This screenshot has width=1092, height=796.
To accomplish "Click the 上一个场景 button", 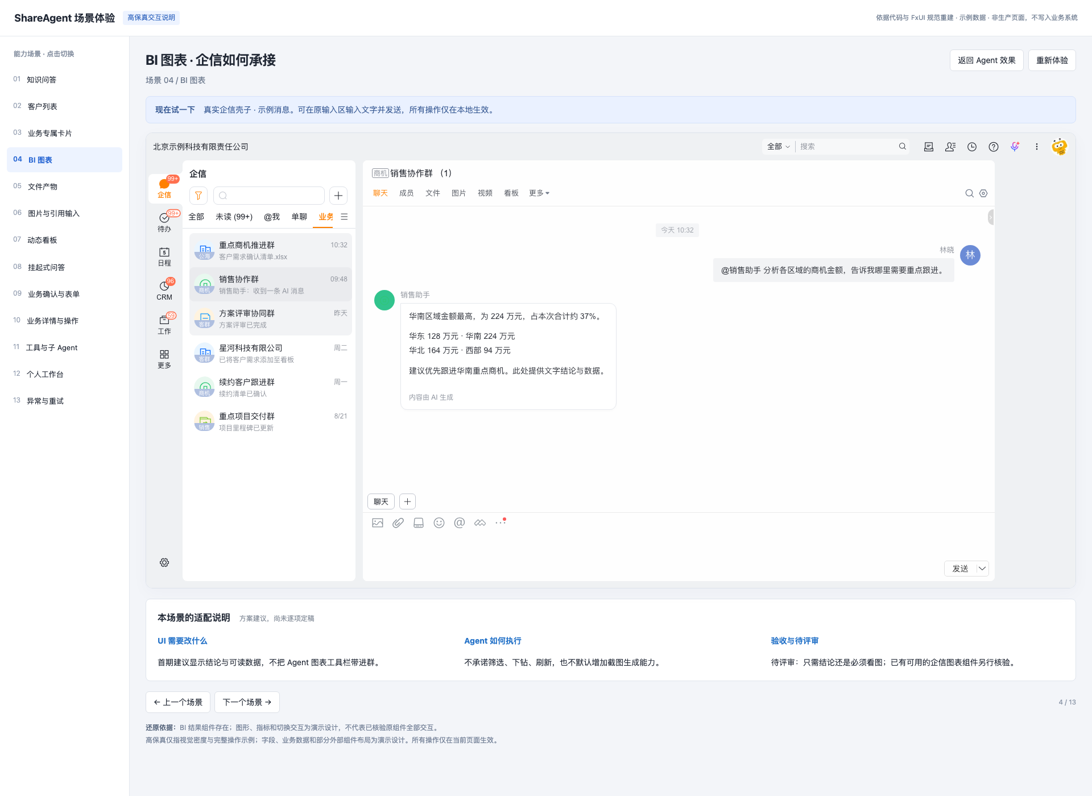I will pos(178,702).
